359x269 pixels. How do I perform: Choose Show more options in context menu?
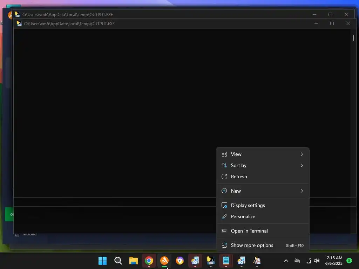[x=263, y=246]
